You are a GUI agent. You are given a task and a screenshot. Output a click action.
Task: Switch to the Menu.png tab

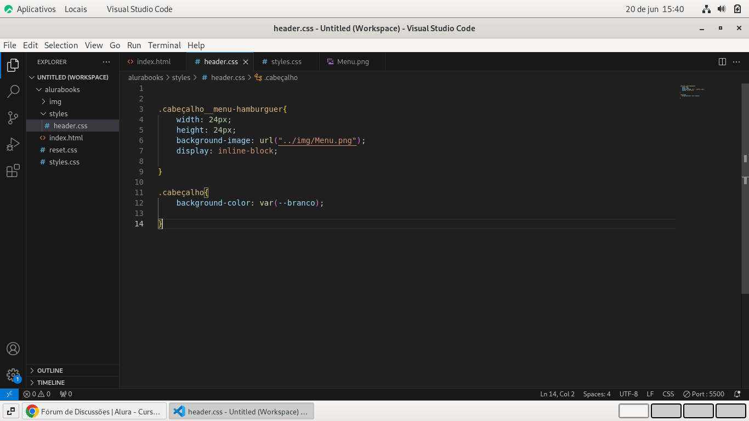[x=353, y=62]
